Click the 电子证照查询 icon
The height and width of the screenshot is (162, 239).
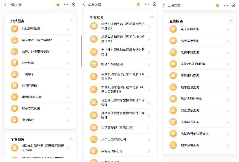(x=173, y=29)
